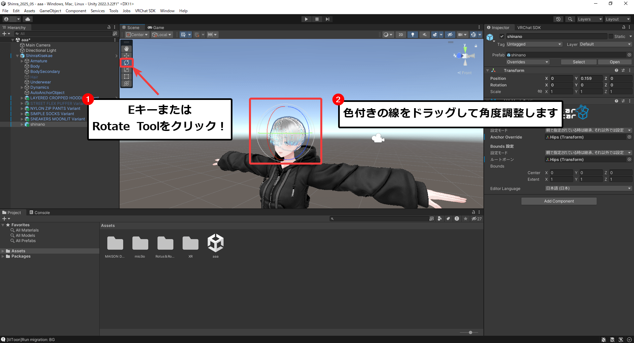Open the GameObject menu
Viewport: 634px width, 343px height.
50,11
